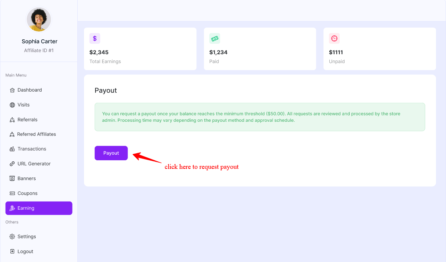The image size is (446, 262).
Task: Click the Visits globe icon
Action: pos(12,105)
